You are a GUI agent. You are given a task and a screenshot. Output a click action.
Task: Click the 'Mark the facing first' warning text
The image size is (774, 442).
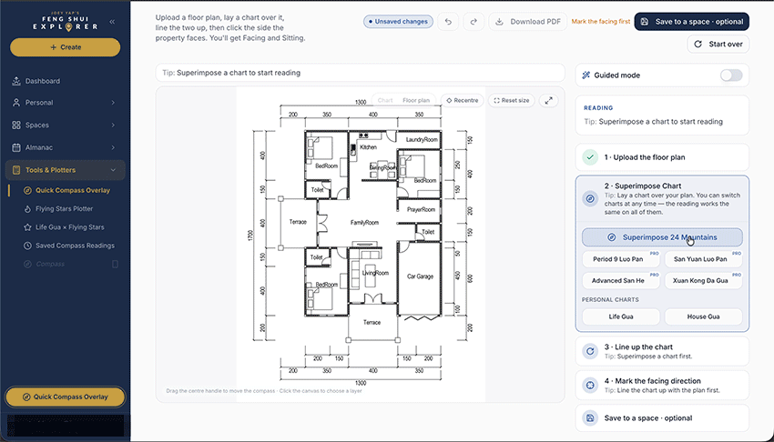(601, 22)
